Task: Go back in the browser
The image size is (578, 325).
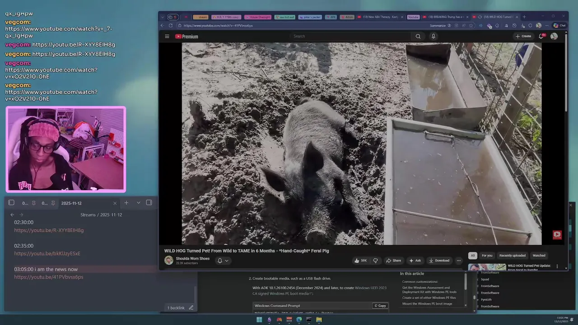Action: pyautogui.click(x=163, y=26)
